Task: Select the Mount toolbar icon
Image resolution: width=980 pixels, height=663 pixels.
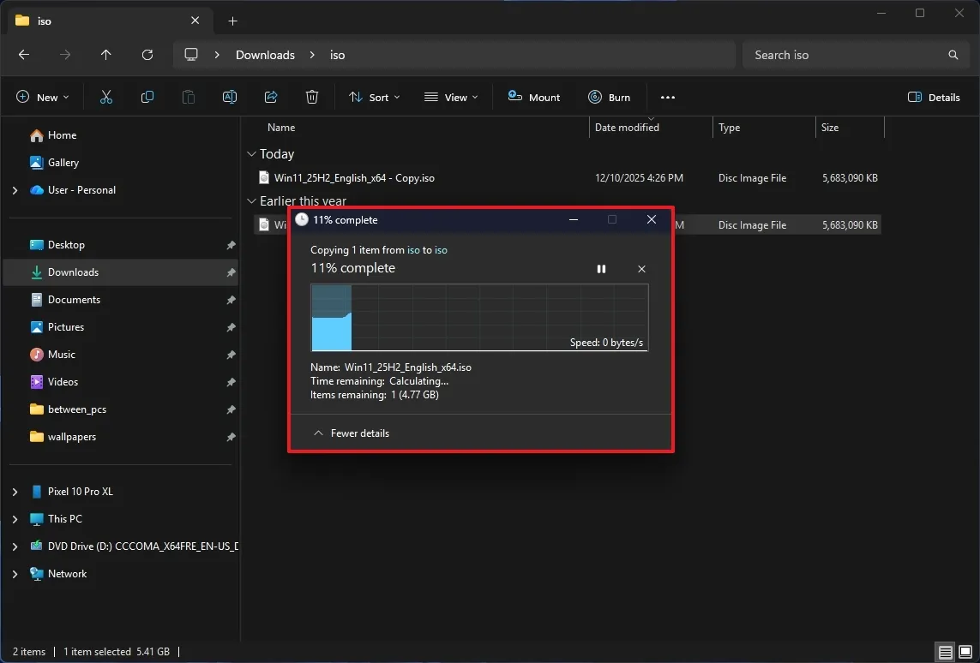Action: (533, 97)
